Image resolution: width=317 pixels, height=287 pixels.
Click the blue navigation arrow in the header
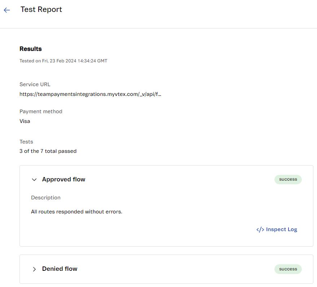pos(6,10)
